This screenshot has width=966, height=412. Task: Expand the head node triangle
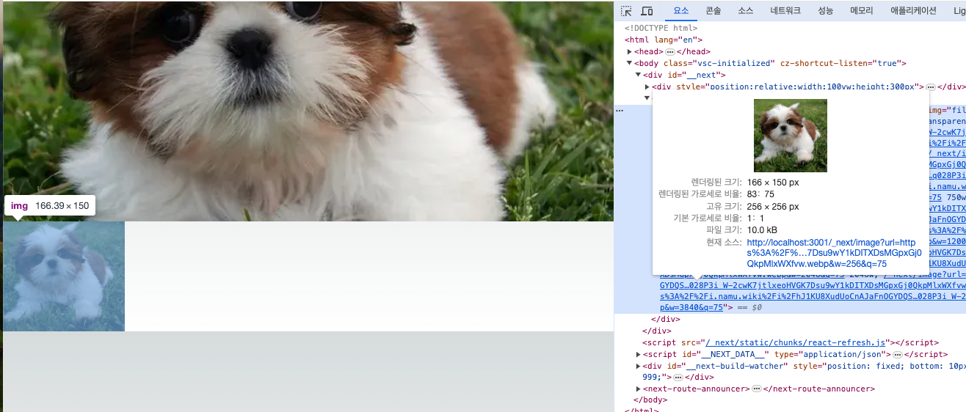(x=630, y=51)
